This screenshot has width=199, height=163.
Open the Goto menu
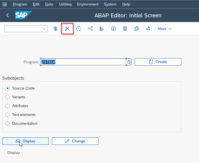49,4
